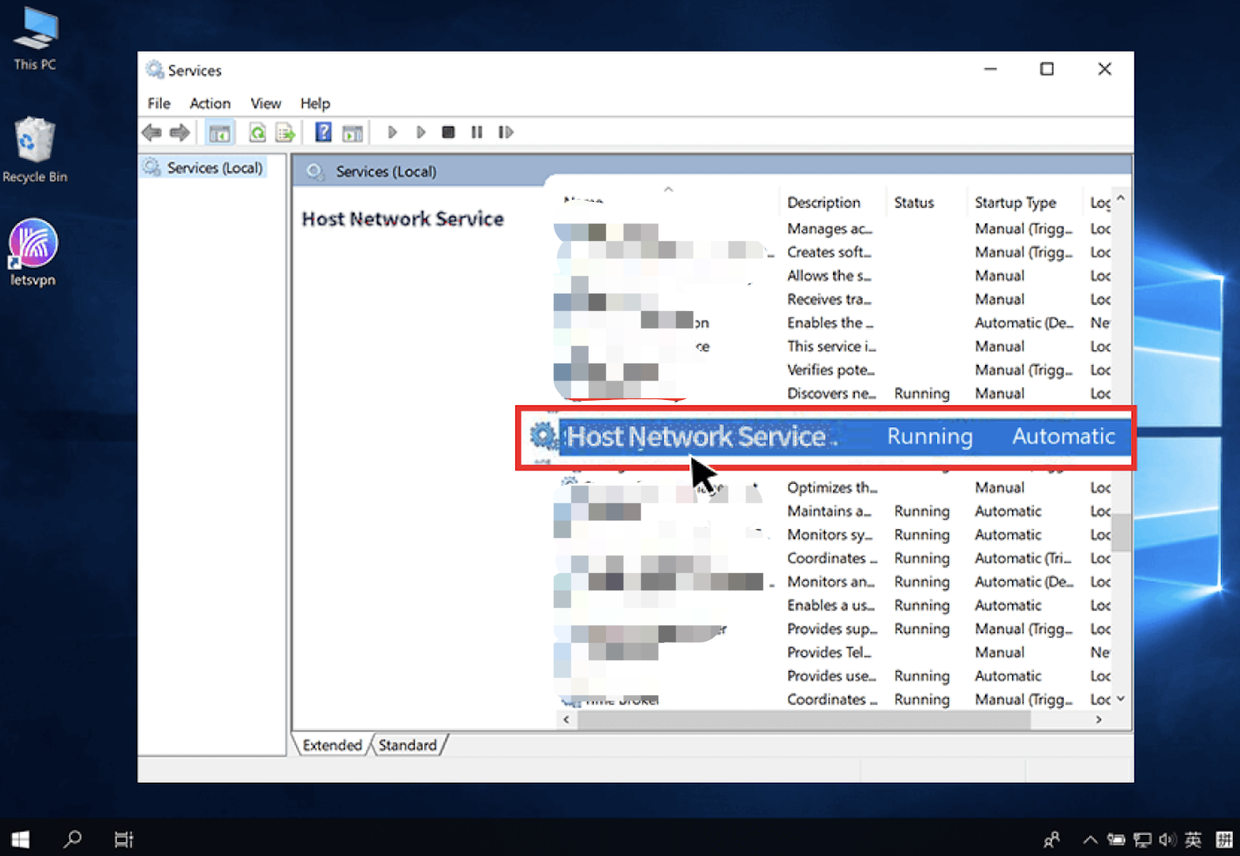The height and width of the screenshot is (856, 1240).
Task: Click the Restart Service toolbar button
Action: [506, 132]
